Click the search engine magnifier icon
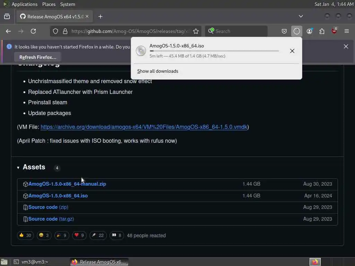Viewport: 355px width, 266px height. [x=211, y=31]
